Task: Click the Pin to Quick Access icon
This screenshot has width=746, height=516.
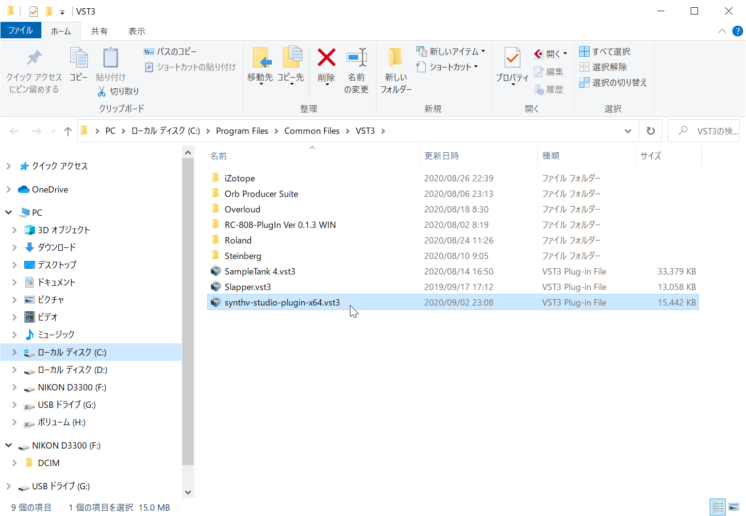Action: tap(34, 57)
